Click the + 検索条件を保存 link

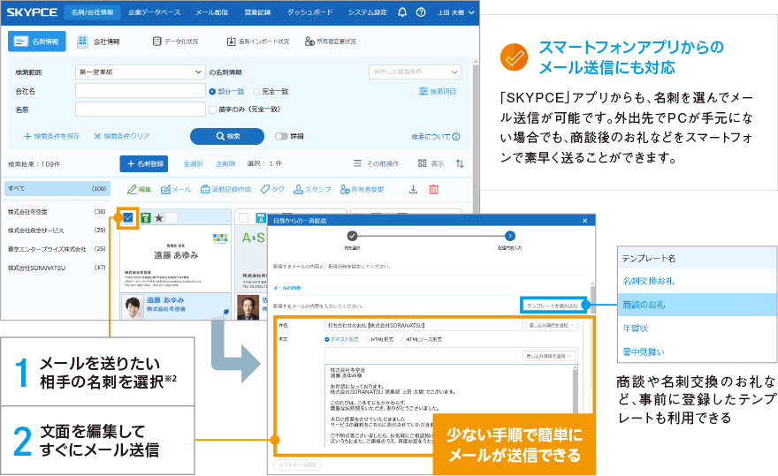(51, 136)
